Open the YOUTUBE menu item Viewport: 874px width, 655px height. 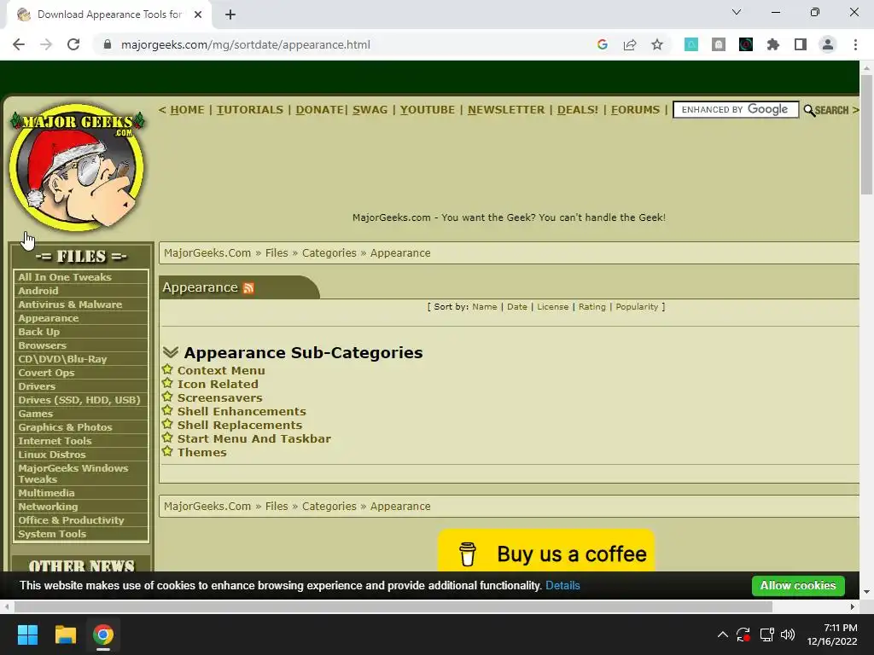[428, 110]
